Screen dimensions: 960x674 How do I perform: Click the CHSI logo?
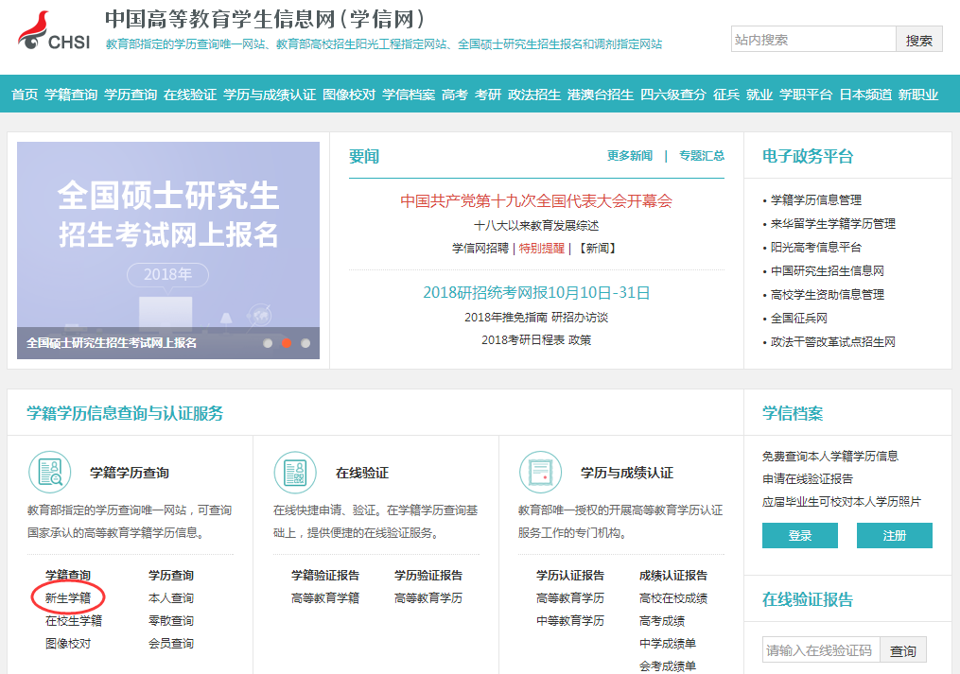pos(54,31)
